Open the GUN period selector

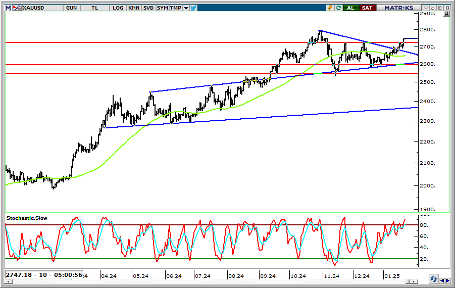coord(71,8)
